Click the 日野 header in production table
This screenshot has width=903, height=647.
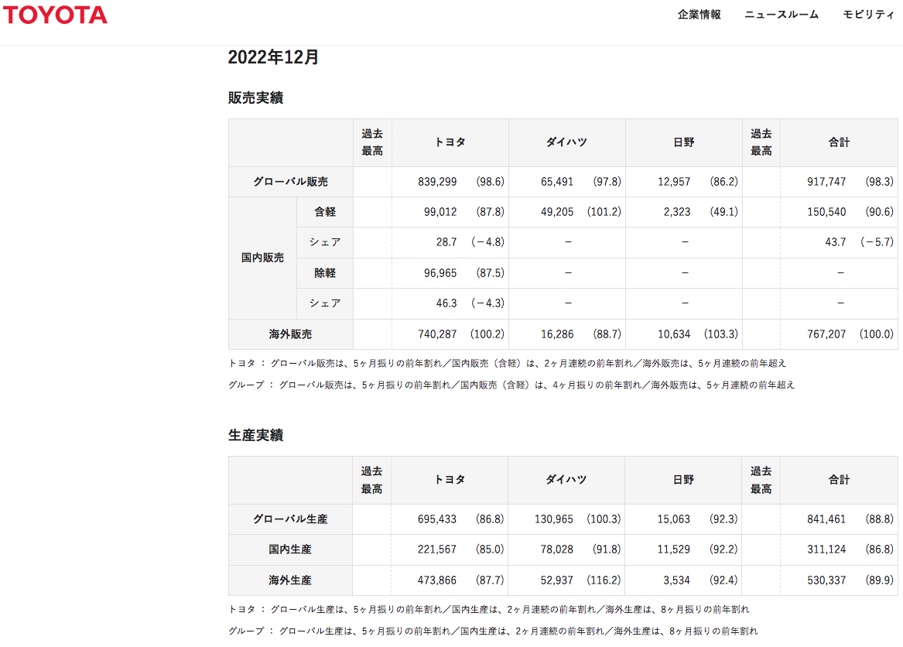click(x=683, y=480)
